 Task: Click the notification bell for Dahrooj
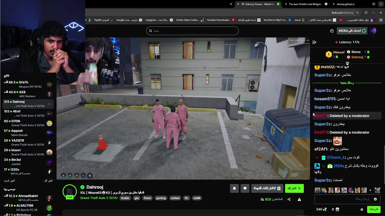pos(234,188)
